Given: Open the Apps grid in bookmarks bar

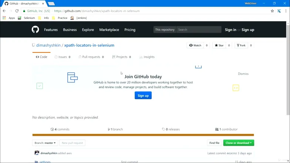Looking at the screenshot, I should 9,18.
